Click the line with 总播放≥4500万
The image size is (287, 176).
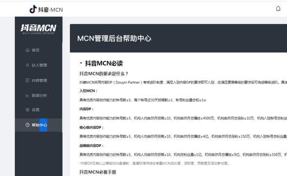183,118
